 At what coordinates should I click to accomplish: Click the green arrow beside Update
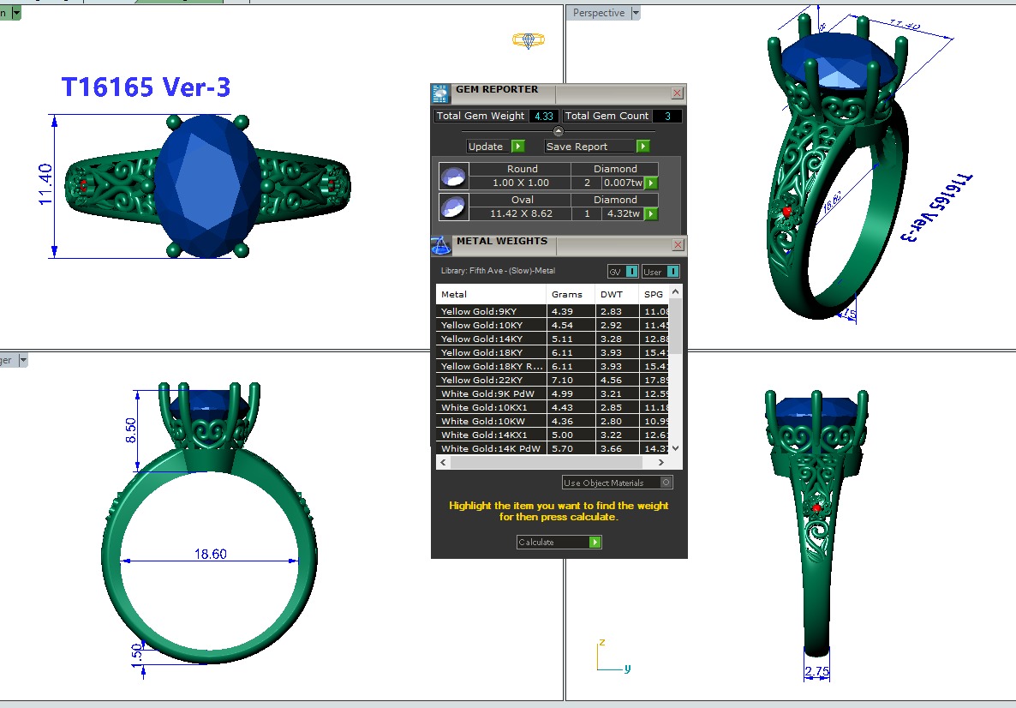click(517, 147)
